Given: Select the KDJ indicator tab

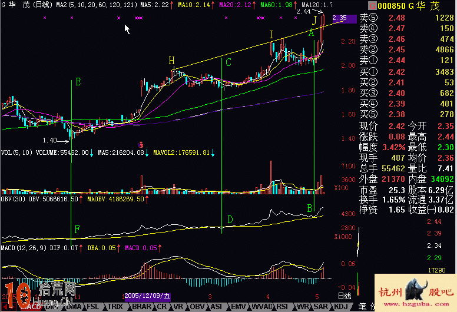Looking at the screenshot, I should pyautogui.click(x=341, y=307).
